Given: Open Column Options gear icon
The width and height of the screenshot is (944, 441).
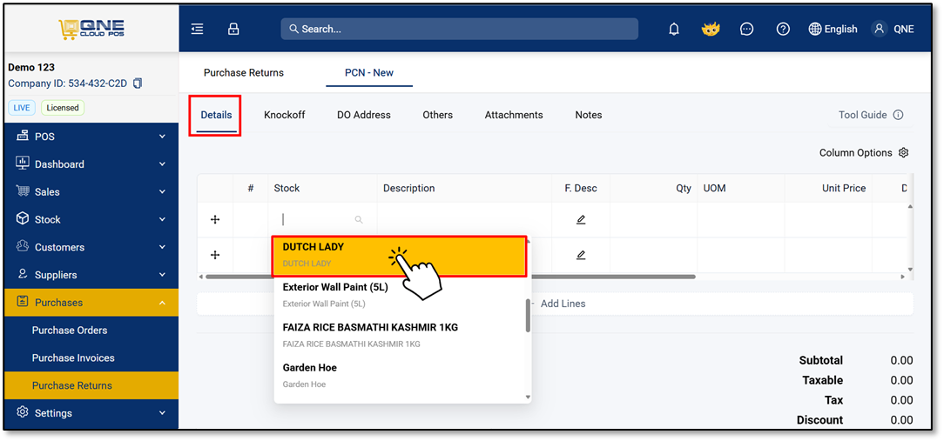Looking at the screenshot, I should coord(903,153).
